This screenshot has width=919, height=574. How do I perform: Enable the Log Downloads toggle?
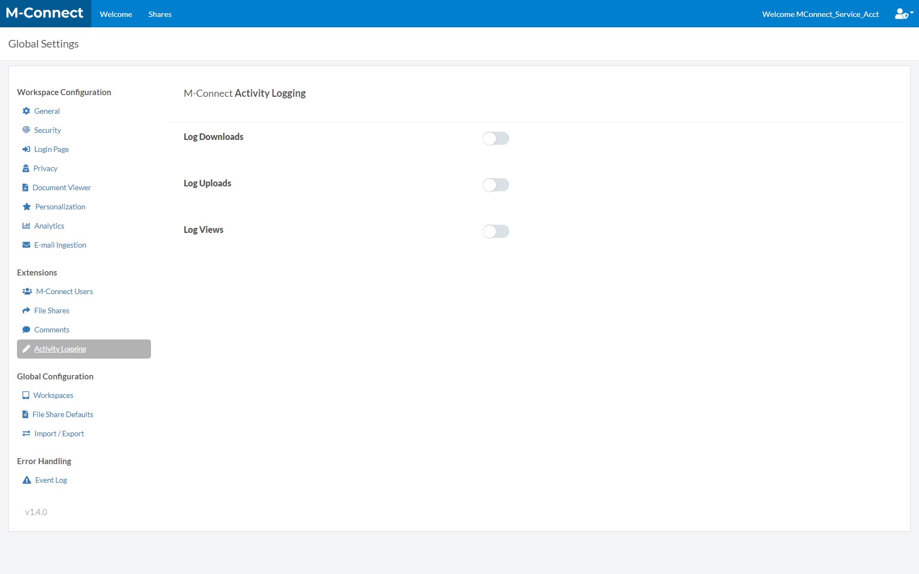(496, 138)
